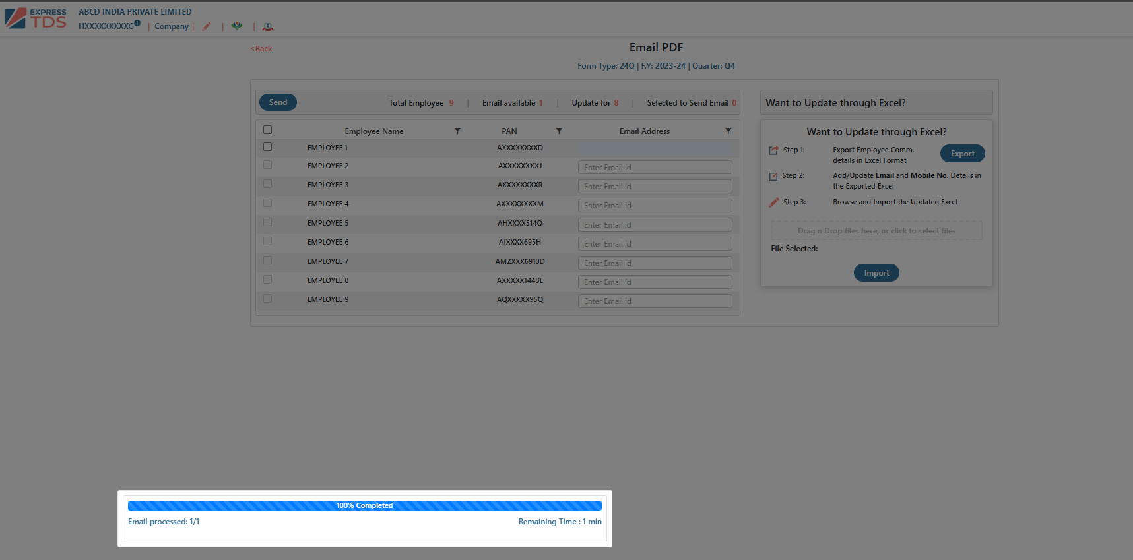Click email field for EMPLOYEE 3
The width and height of the screenshot is (1133, 560).
click(655, 187)
